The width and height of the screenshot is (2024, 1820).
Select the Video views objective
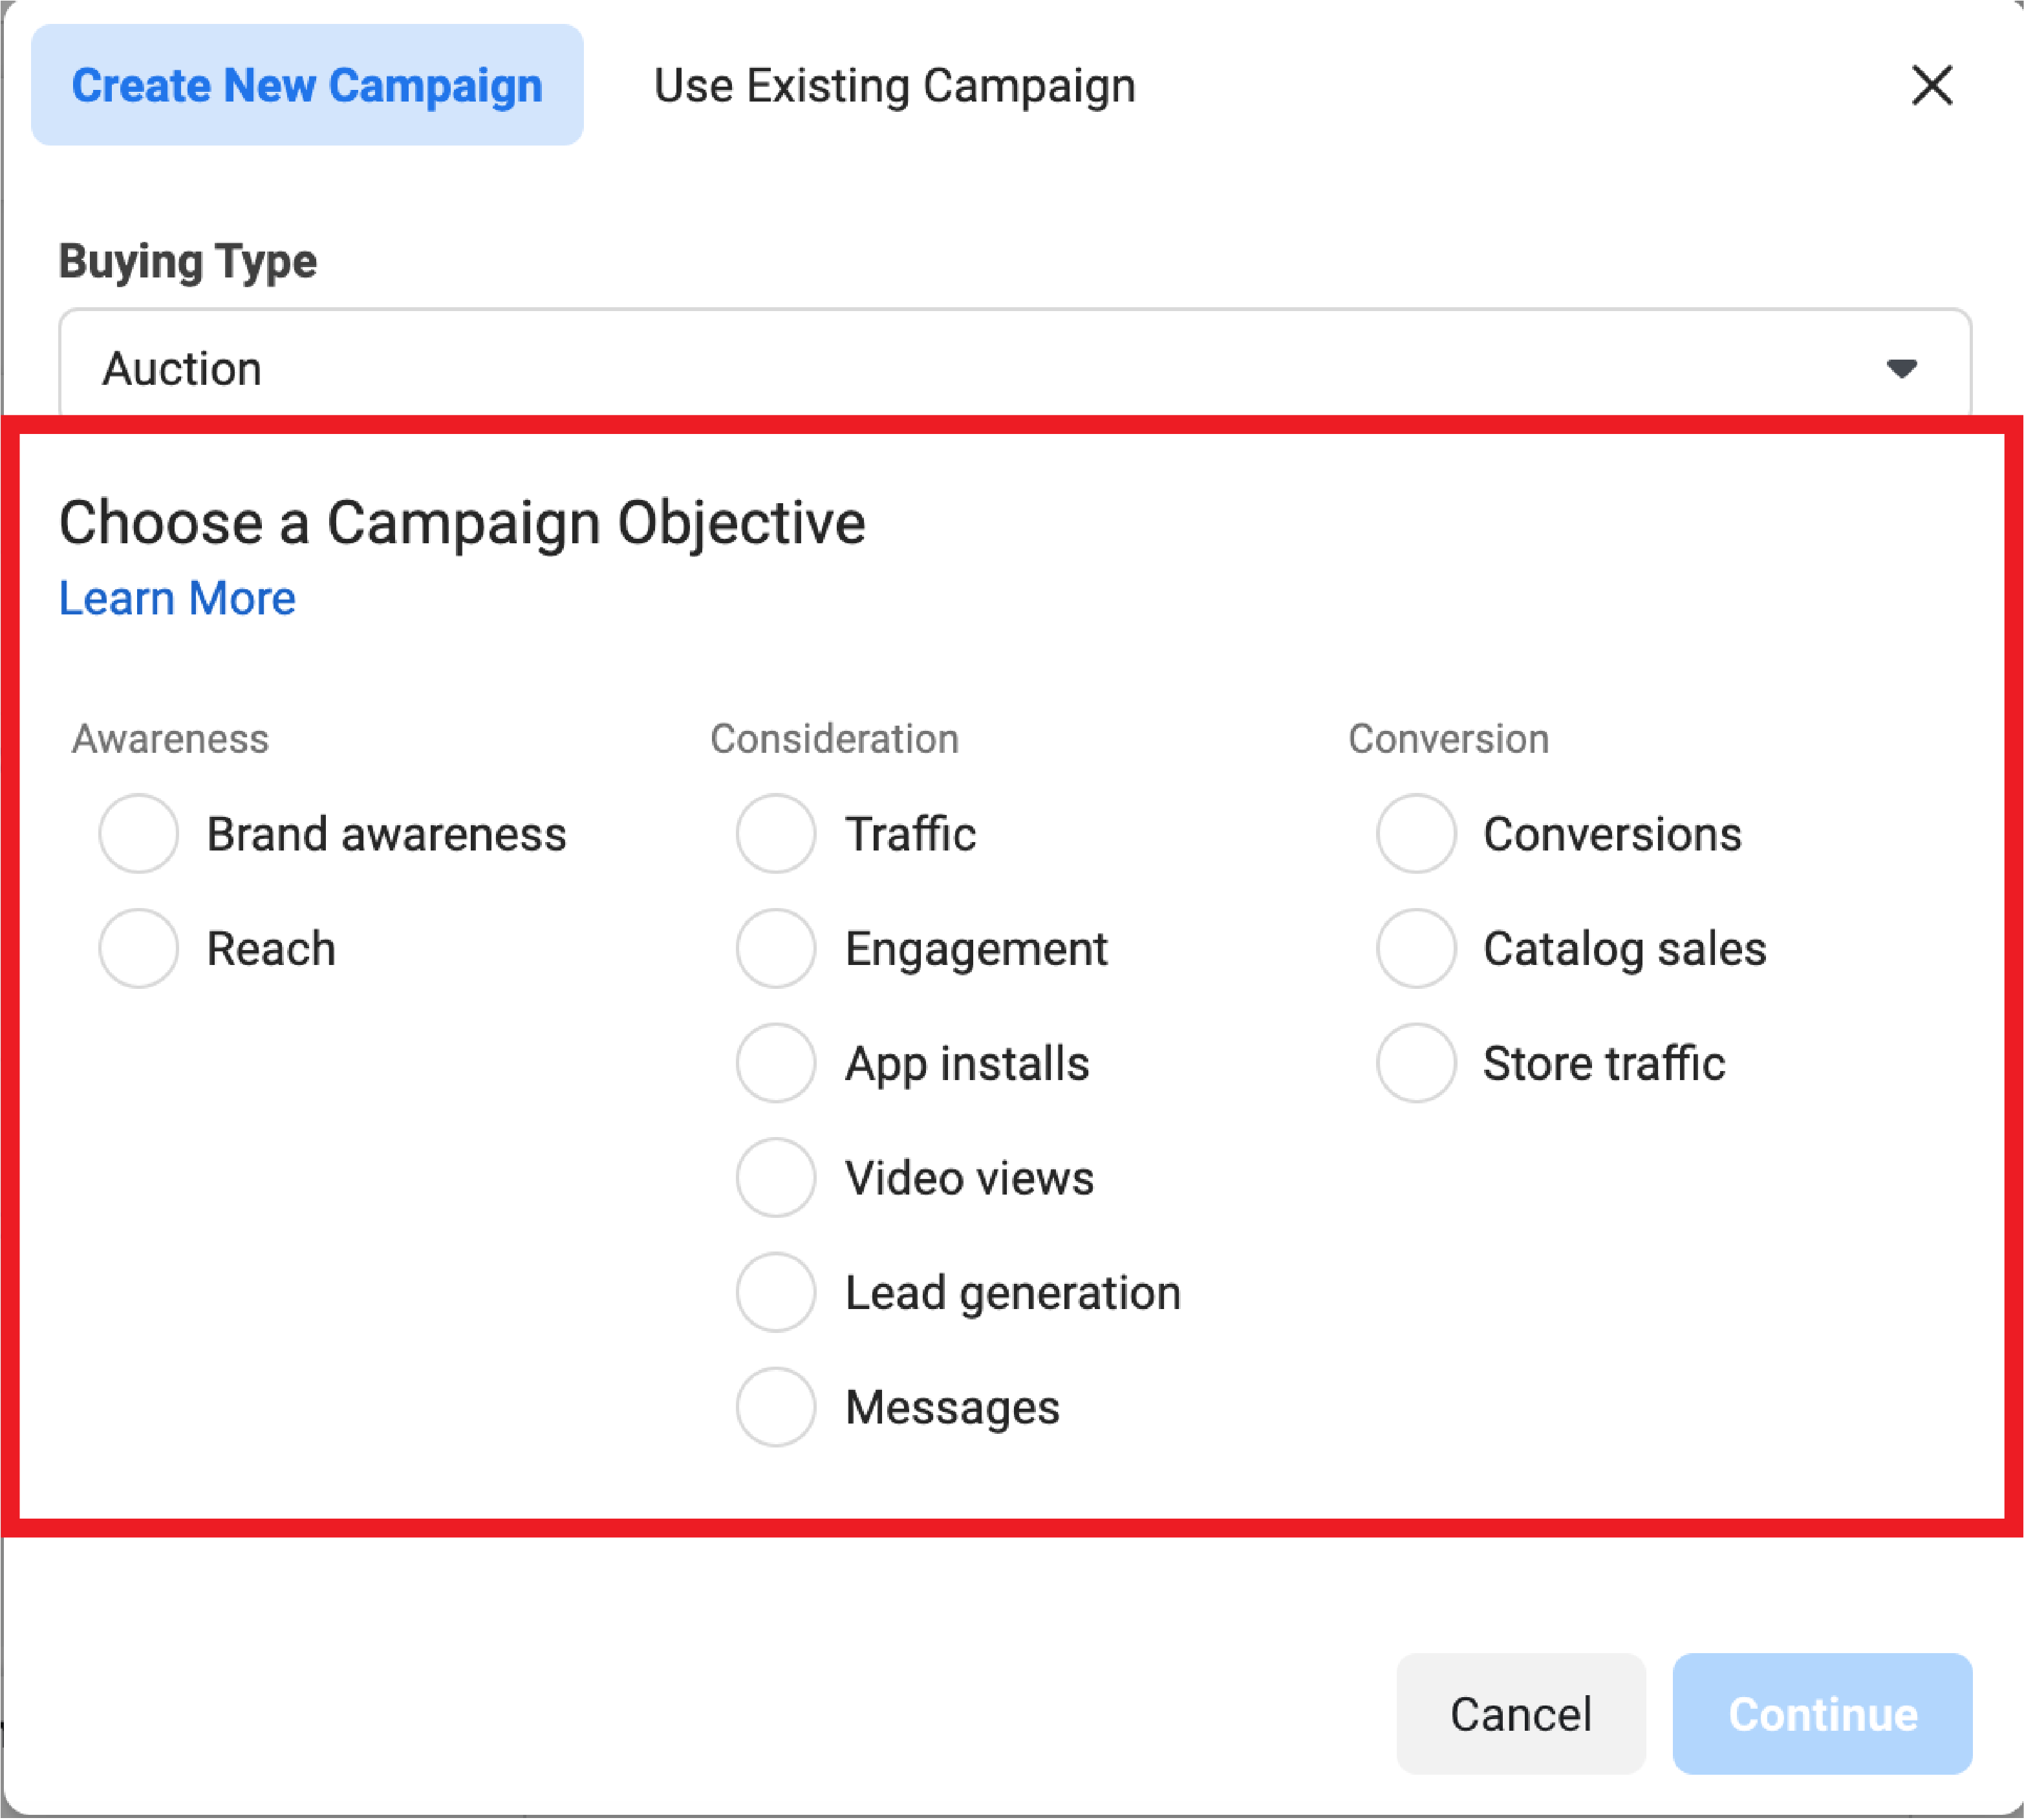pos(776,1177)
